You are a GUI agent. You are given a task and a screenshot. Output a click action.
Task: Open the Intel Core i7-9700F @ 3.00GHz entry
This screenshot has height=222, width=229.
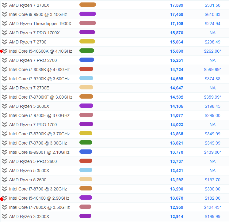[39, 115]
